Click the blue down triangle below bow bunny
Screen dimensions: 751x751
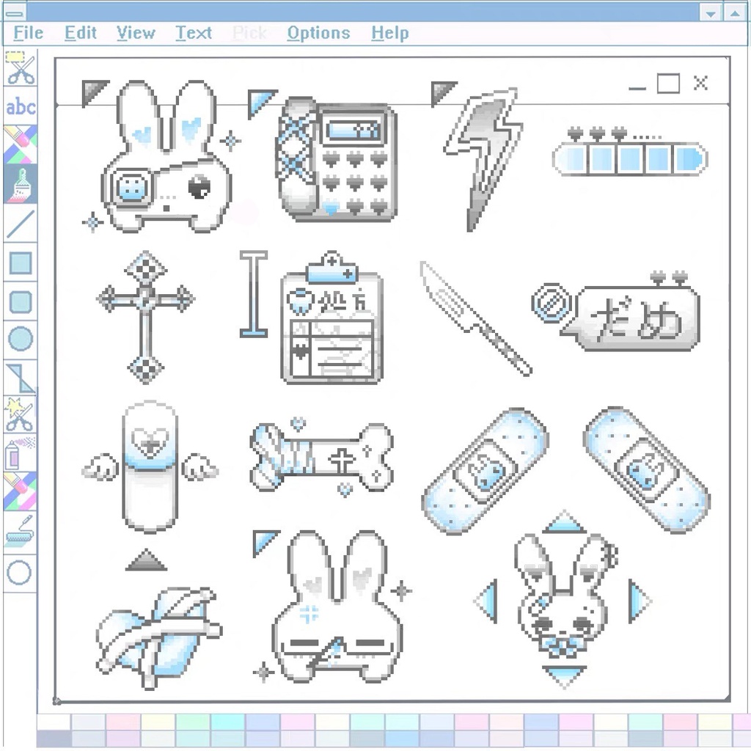[564, 676]
